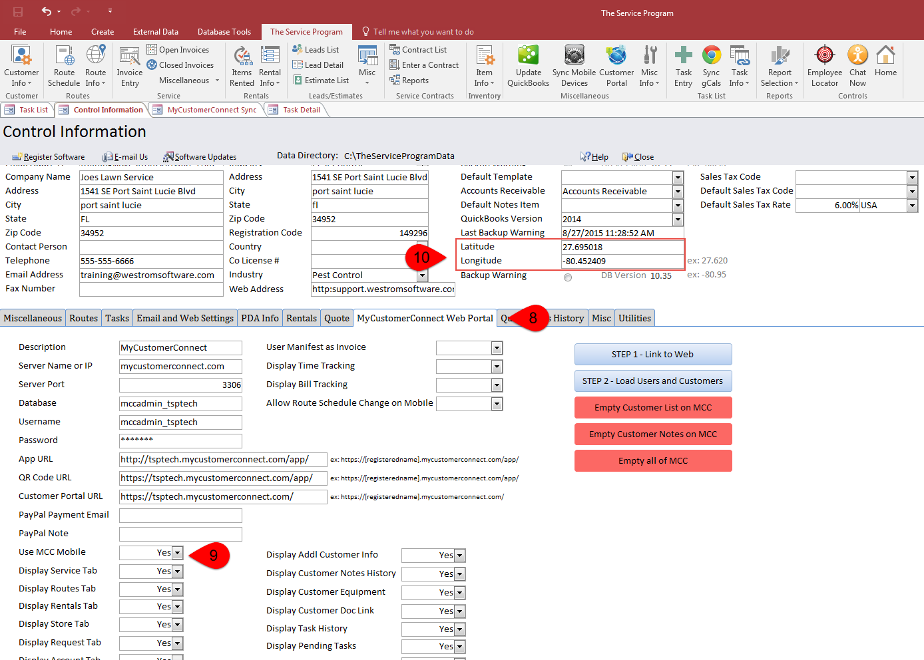Open Display Routes Tab dropdown
The image size is (924, 660).
point(177,589)
